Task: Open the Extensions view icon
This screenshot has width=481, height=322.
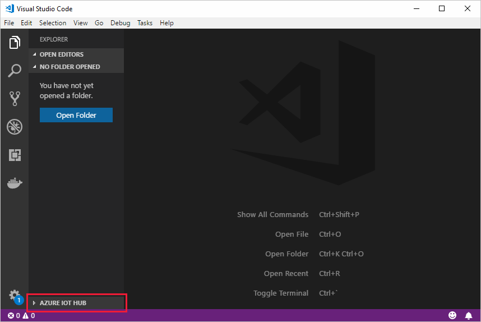Action: 15,155
